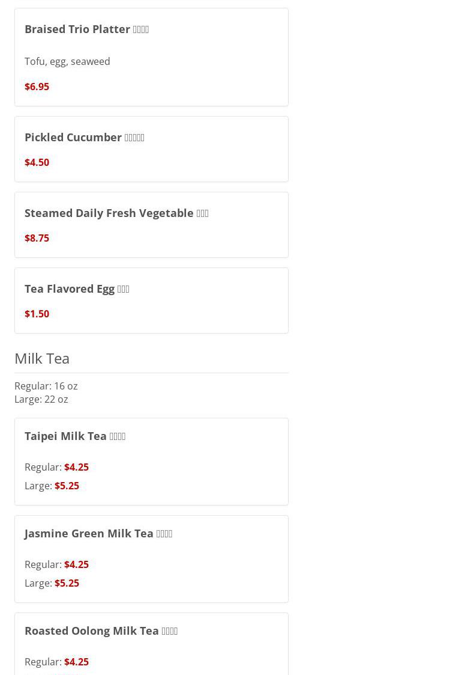The image size is (462, 675).
Task: Open the Jasmine Green Milk Tea item
Action: pos(98,533)
